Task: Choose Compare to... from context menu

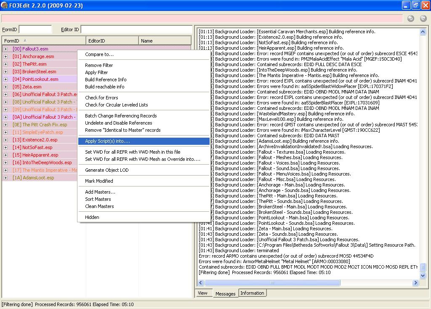Action: coord(144,54)
